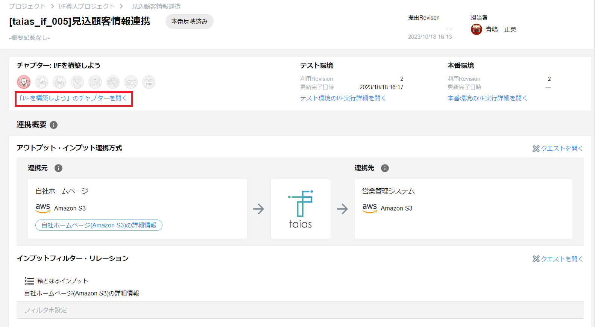Open クエストを開く for the インプットフィルター section
This screenshot has height=327, width=595.
pos(562,259)
